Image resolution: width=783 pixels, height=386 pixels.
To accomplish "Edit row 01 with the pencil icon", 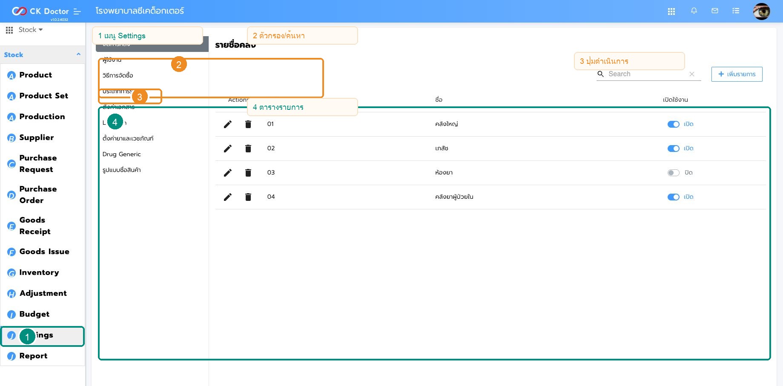I will click(x=228, y=124).
